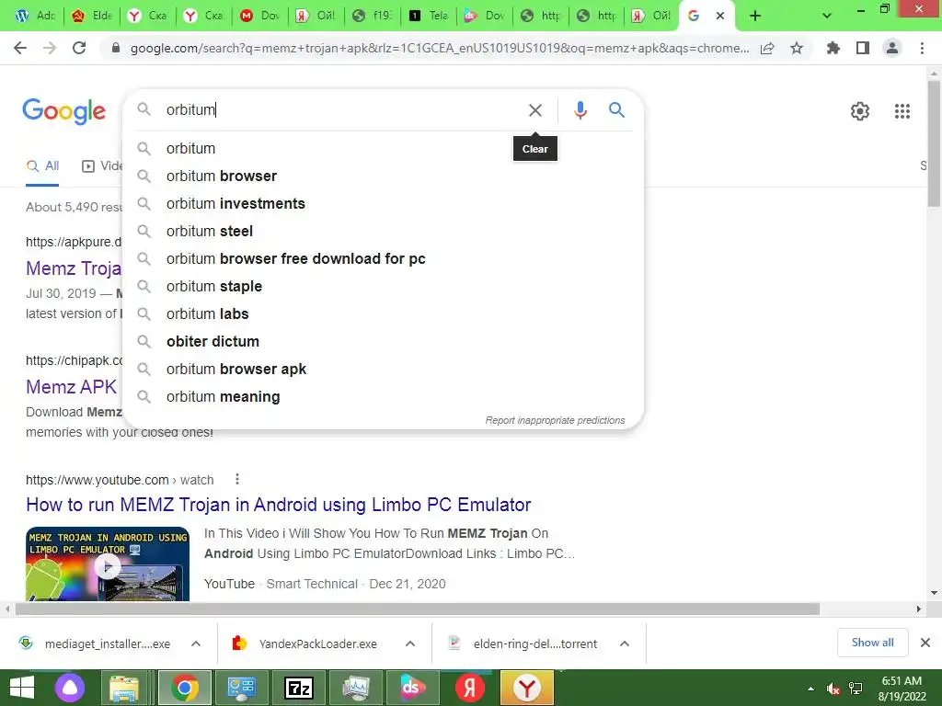This screenshot has height=706, width=942.
Task: Open Chrome three-dot menu
Action: tap(922, 48)
